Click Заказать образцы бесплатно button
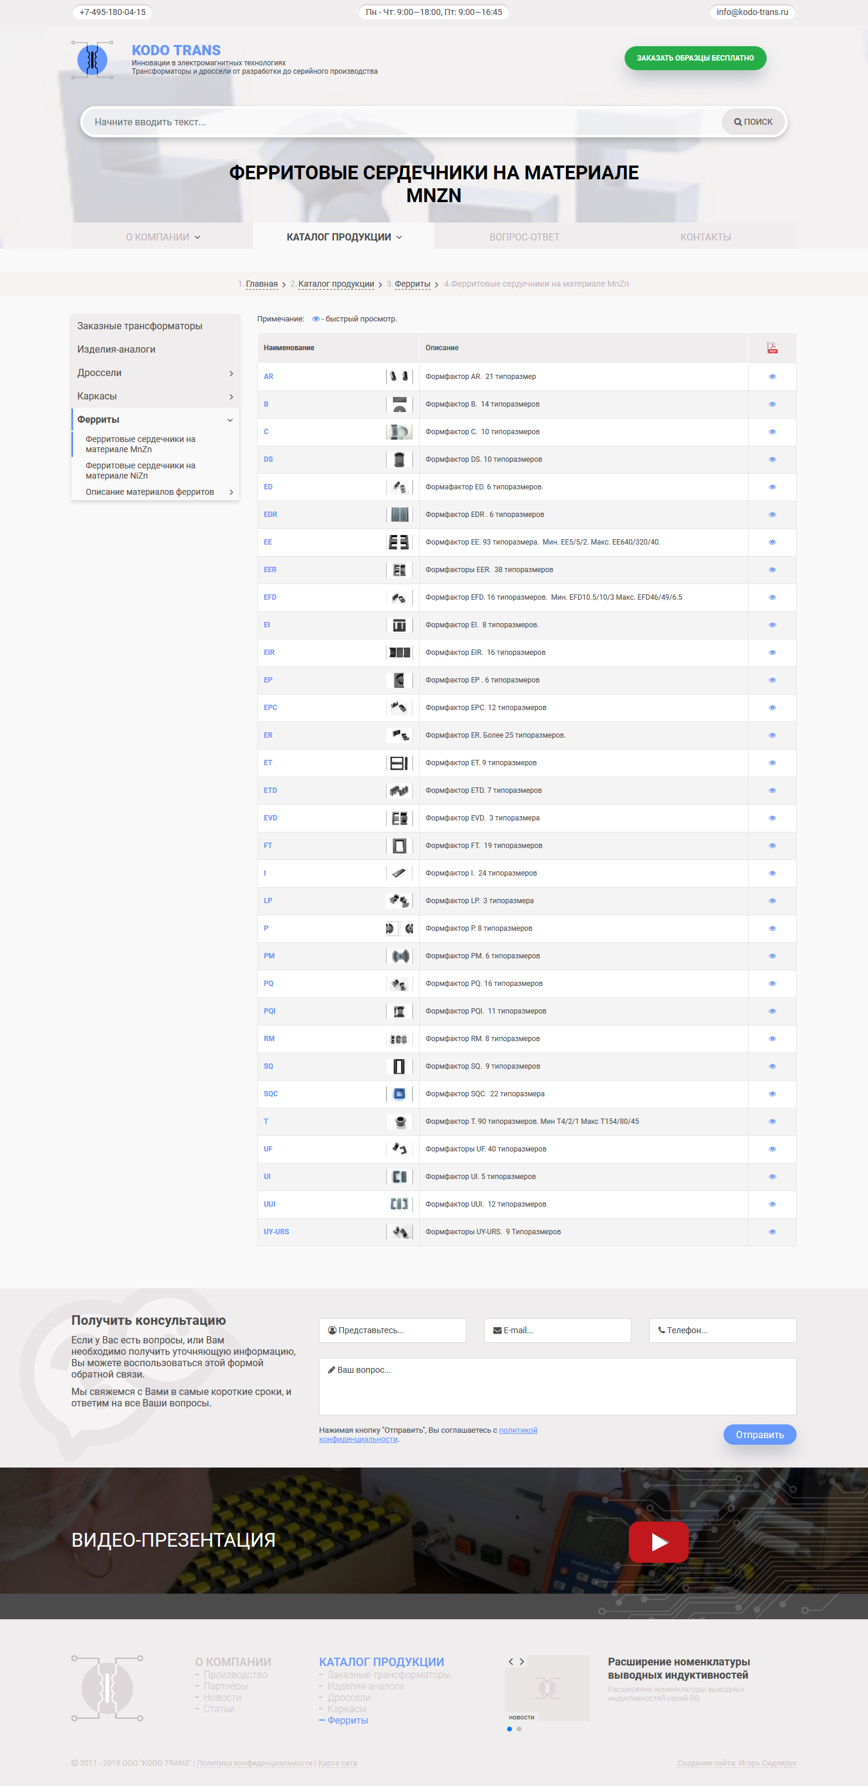Screen dimensions: 868x1786 click(695, 58)
